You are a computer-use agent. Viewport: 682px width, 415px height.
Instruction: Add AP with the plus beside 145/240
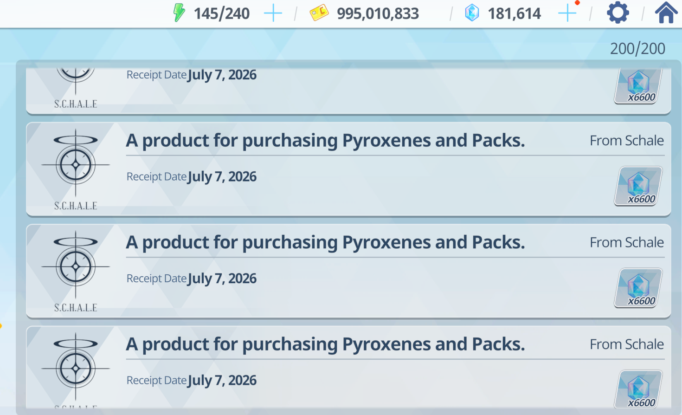(273, 13)
